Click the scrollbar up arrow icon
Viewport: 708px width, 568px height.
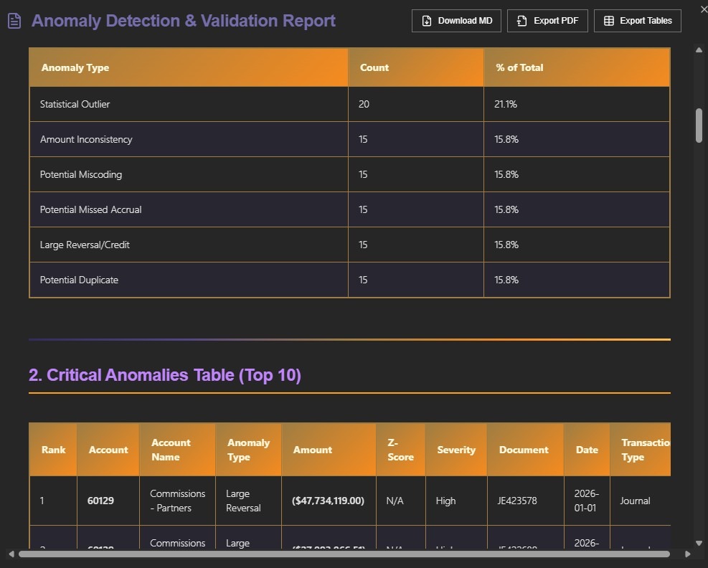(x=699, y=50)
